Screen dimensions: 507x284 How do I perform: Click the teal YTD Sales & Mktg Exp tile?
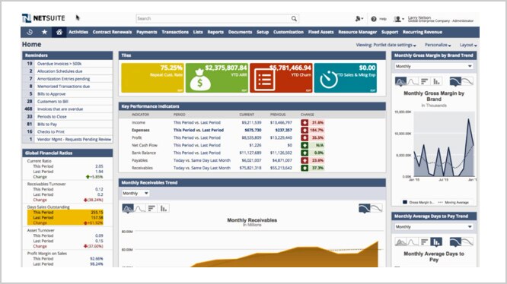coord(346,78)
